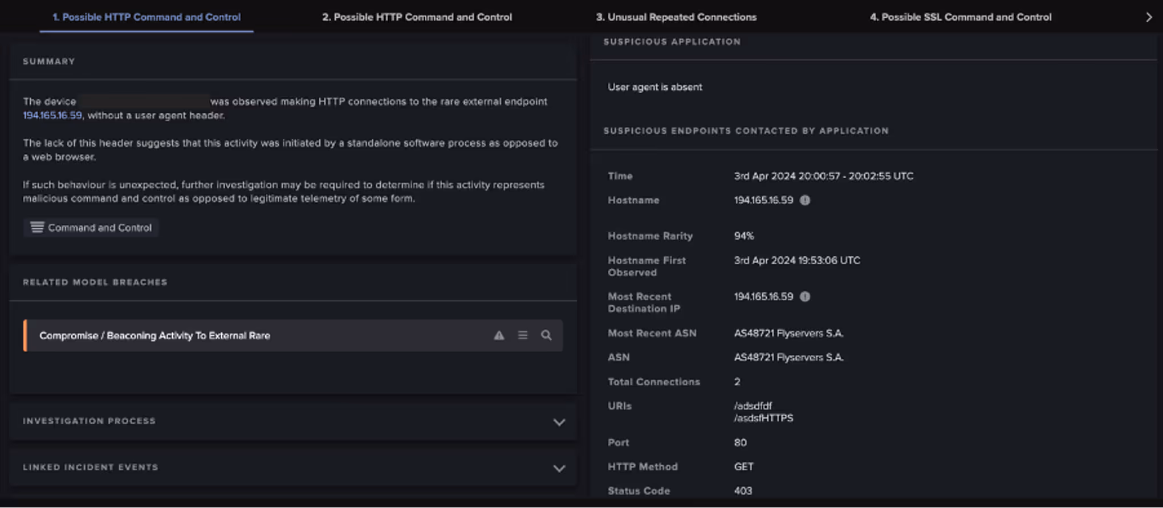Click the 194.165.16.59 link in the summary text
The width and height of the screenshot is (1163, 508).
(x=52, y=116)
